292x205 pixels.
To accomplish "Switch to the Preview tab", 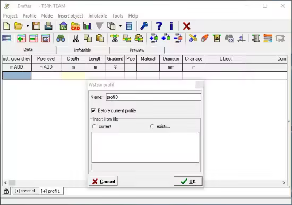I will (x=137, y=50).
